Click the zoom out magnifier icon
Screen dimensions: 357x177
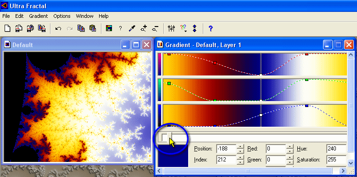coord(155,28)
